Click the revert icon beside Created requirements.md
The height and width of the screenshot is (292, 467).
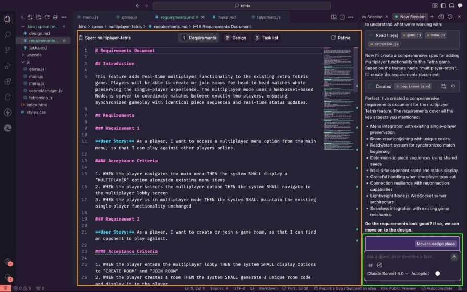coord(453,87)
